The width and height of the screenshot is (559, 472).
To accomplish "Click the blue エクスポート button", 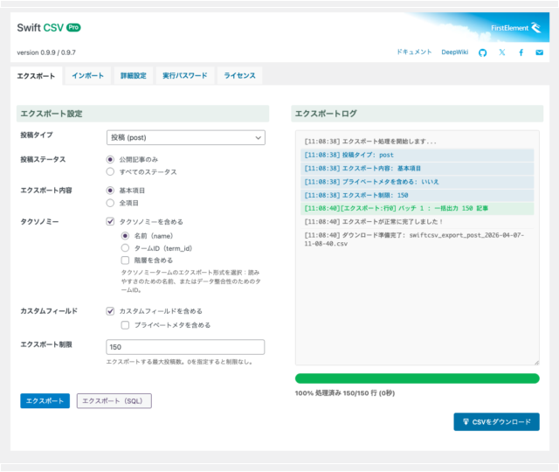I will 45,400.
